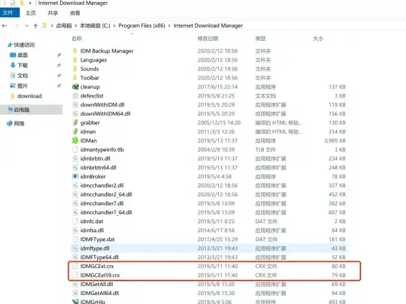Select file name idmcchandler2_64.dll
The height and width of the screenshot is (304, 406).
106,194
